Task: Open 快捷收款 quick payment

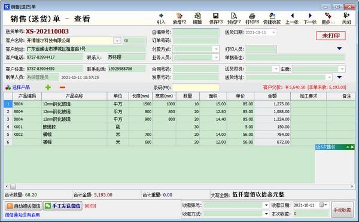Action: 272,19
